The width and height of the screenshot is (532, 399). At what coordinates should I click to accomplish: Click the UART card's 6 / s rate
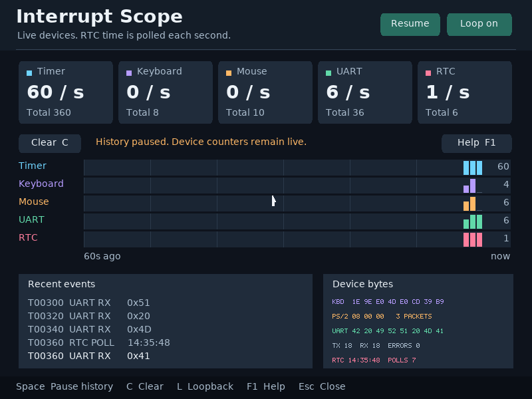[x=348, y=92]
